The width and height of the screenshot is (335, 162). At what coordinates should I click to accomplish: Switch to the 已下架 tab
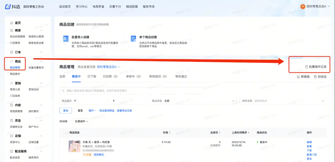92,76
